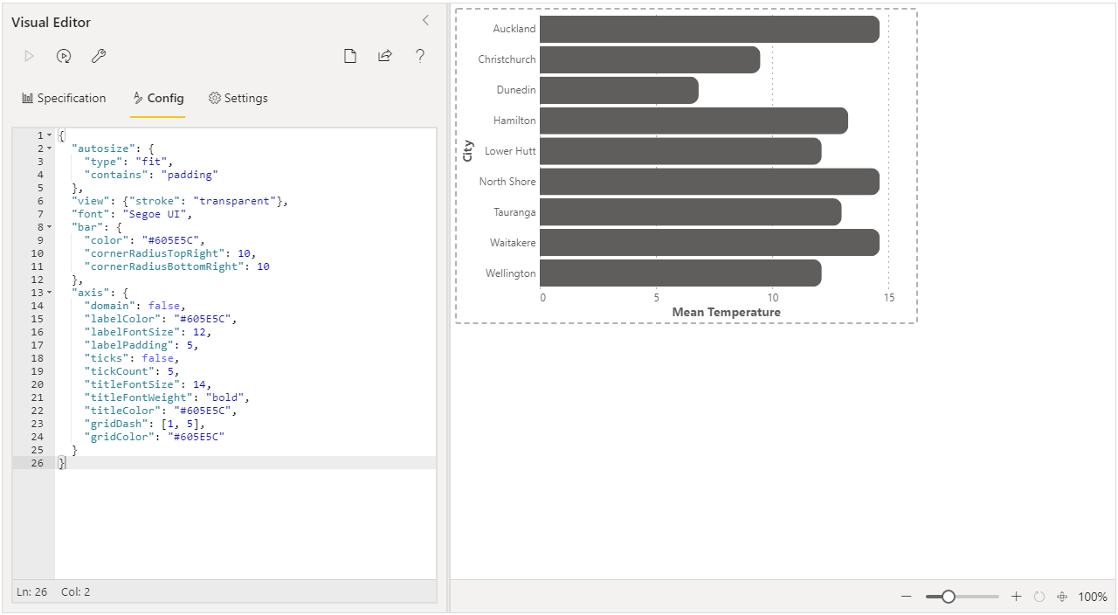
Task: Collapse the code fold arrow on line 1
Action: pos(49,135)
